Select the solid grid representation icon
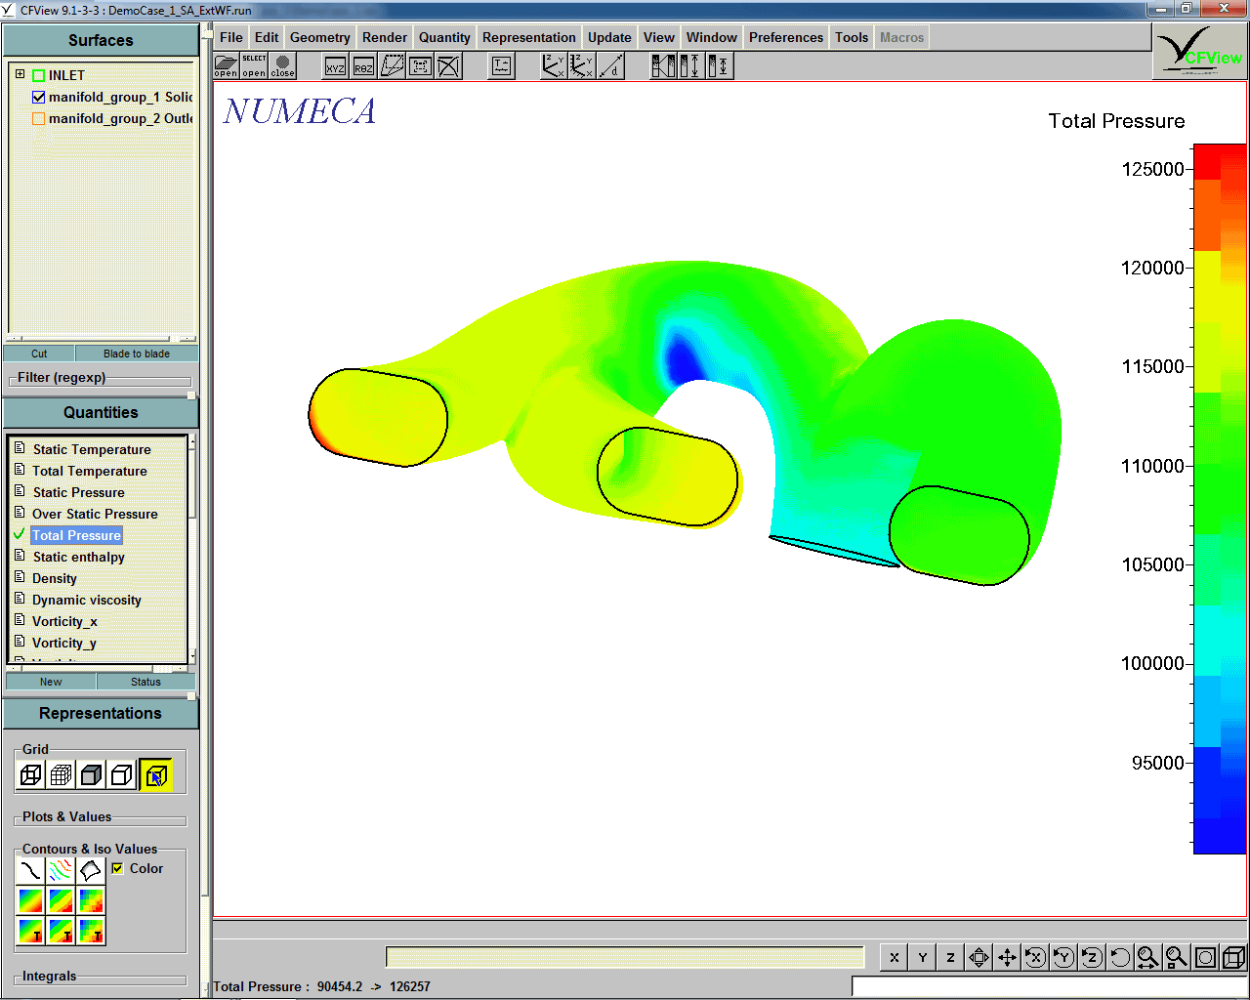This screenshot has height=1000, width=1250. pos(90,774)
